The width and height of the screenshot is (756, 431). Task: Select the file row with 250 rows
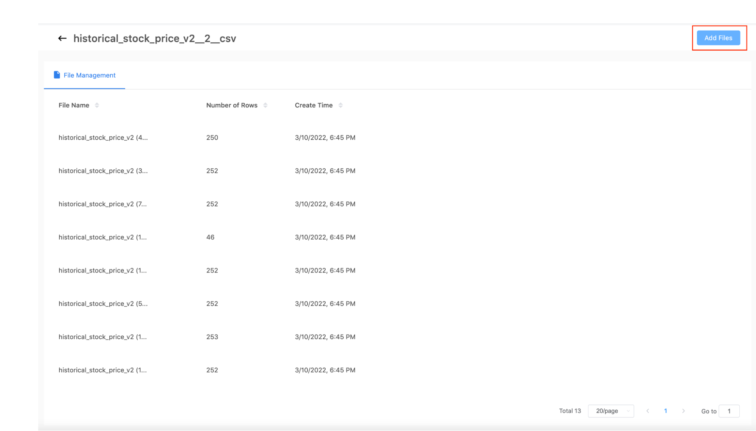(212, 138)
